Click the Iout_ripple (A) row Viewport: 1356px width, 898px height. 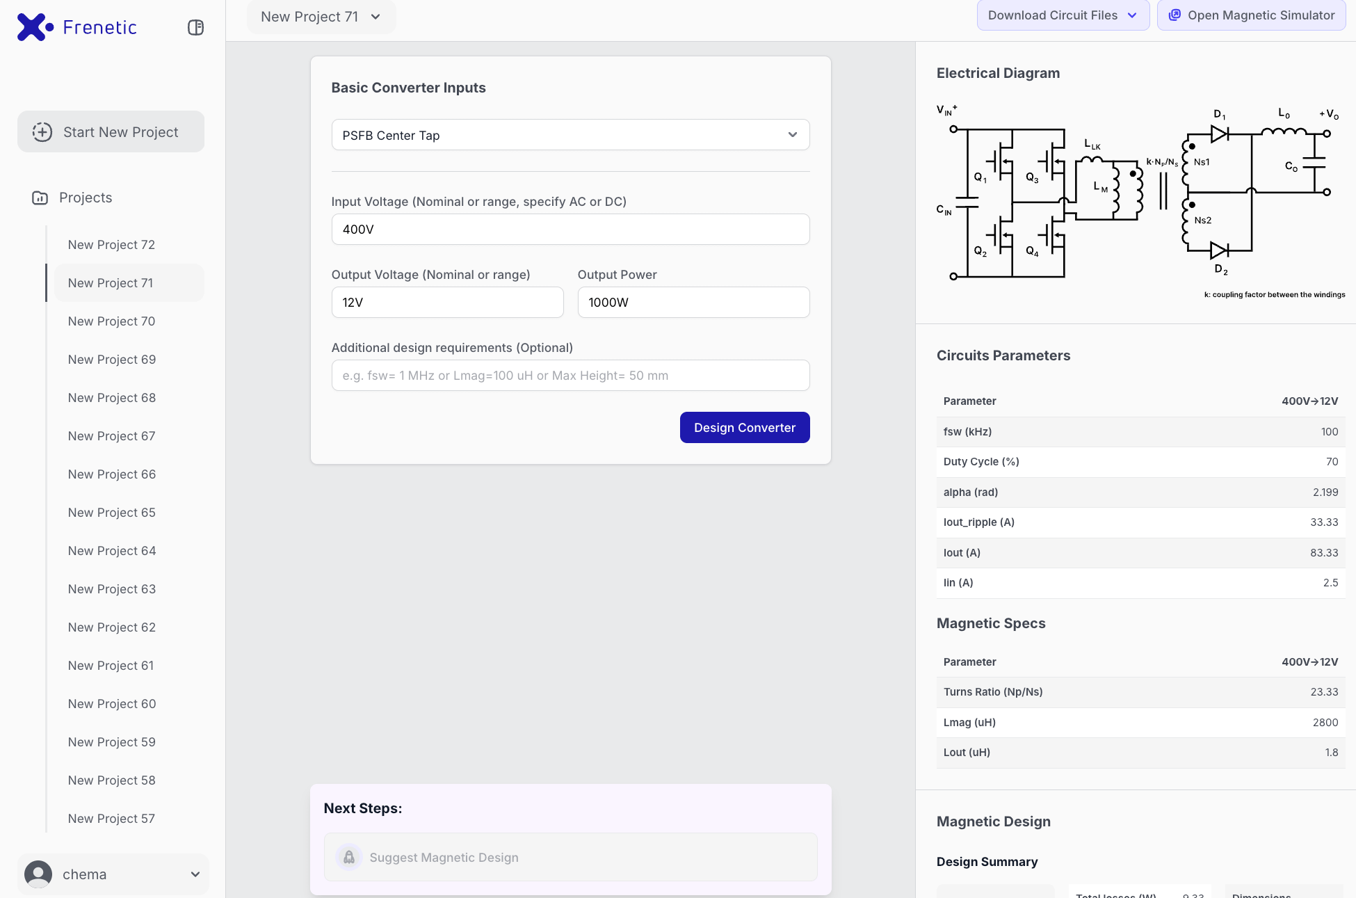[1140, 522]
